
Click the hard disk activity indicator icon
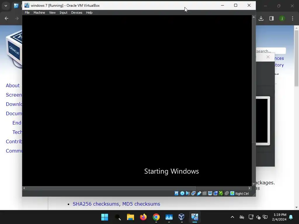point(176,193)
